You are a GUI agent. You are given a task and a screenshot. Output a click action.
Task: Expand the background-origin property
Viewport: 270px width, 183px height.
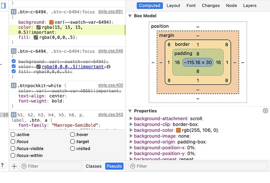pyautogui.click(x=131, y=142)
